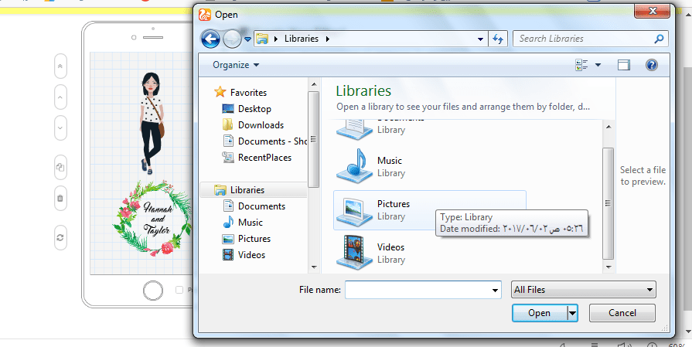Click the Refresh button beside address bar
The width and height of the screenshot is (692, 347).
coord(498,39)
